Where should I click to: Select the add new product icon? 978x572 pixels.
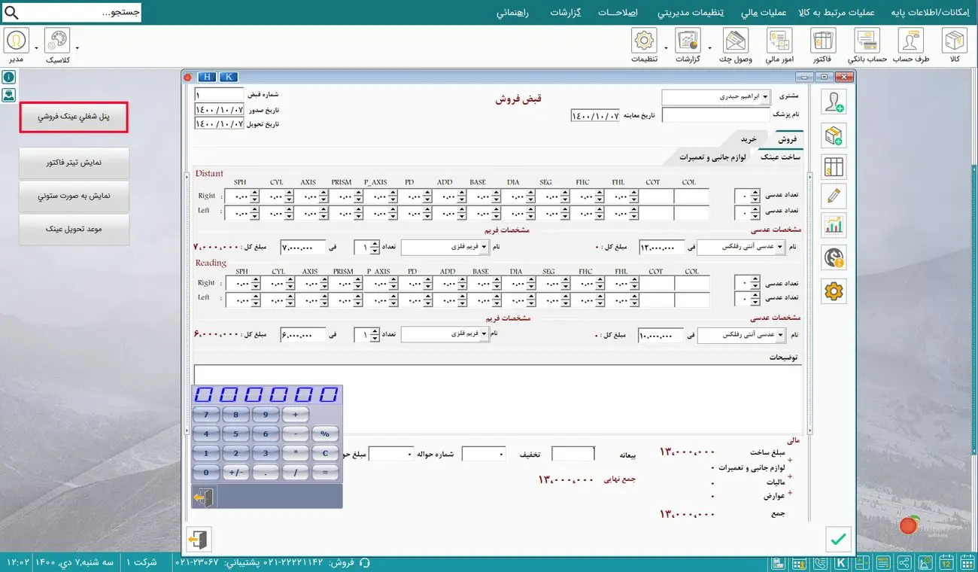(834, 133)
